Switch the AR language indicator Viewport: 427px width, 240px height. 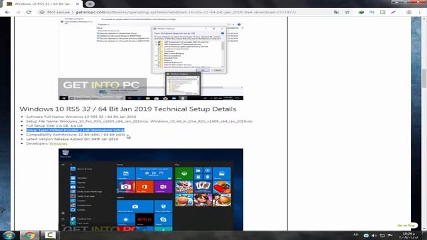(356, 235)
